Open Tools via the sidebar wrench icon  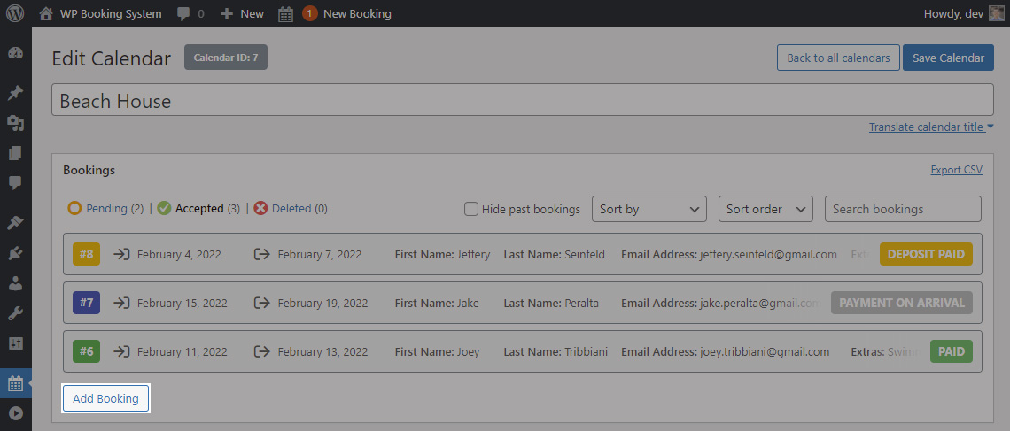(x=15, y=313)
